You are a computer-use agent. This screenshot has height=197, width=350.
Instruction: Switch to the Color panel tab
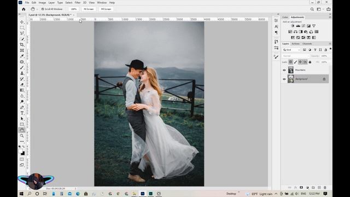point(285,17)
